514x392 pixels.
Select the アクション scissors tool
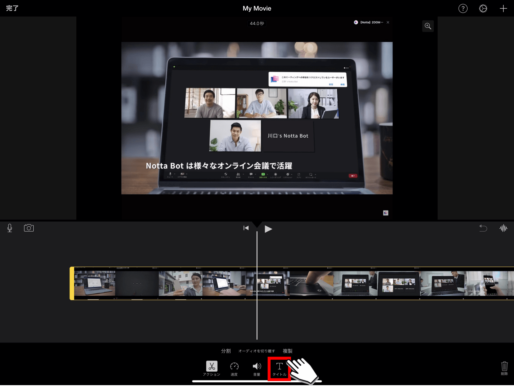(212, 369)
